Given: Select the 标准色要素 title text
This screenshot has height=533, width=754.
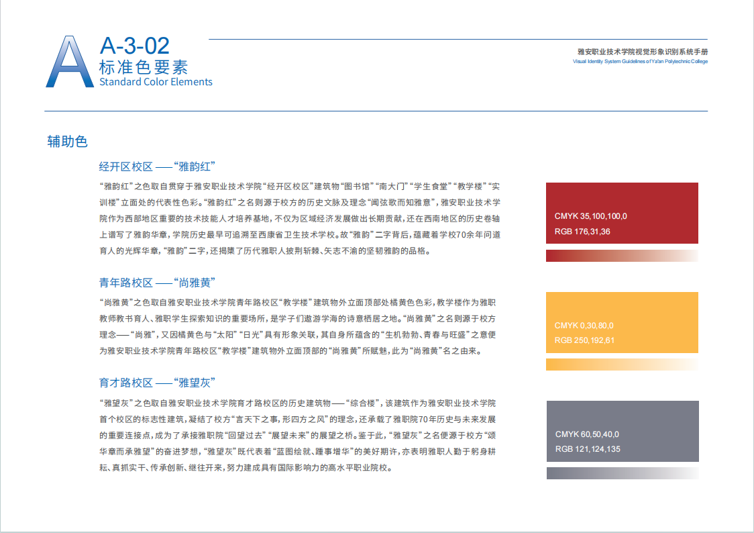Looking at the screenshot, I should (144, 66).
